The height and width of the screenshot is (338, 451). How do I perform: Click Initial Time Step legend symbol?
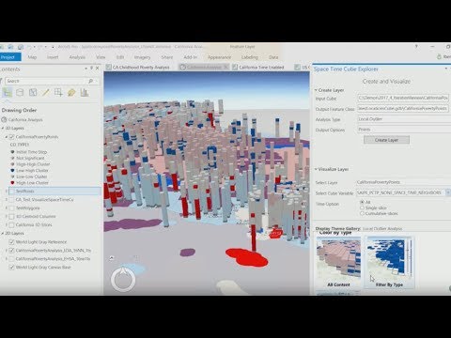coord(12,152)
